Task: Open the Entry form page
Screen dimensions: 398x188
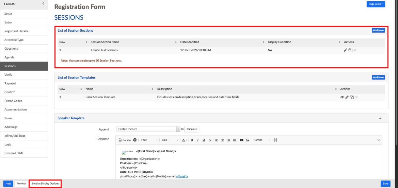Action: coord(24,22)
